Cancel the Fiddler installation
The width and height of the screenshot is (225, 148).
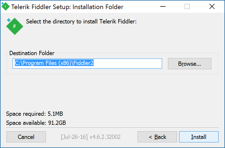[26, 137]
